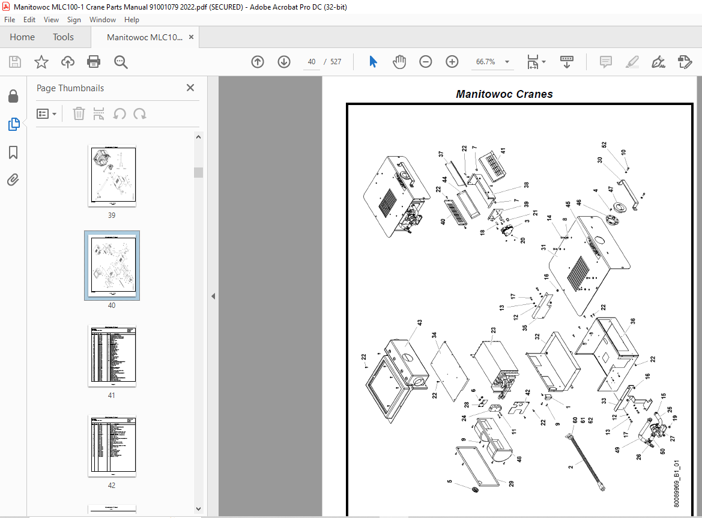Open the Help menu
702x518 pixels.
pos(132,20)
